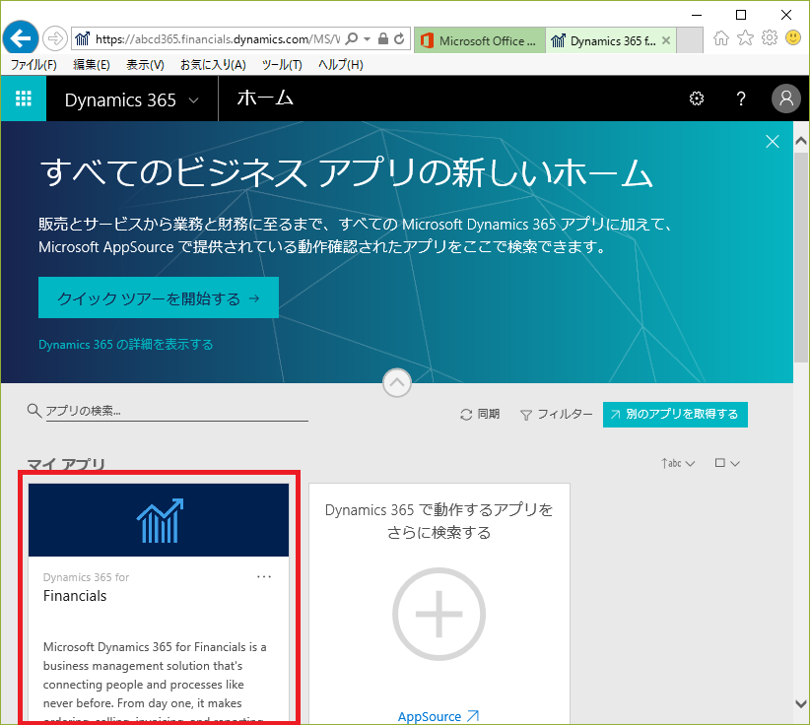Refresh the page with reload icon
810x725 pixels.
399,38
